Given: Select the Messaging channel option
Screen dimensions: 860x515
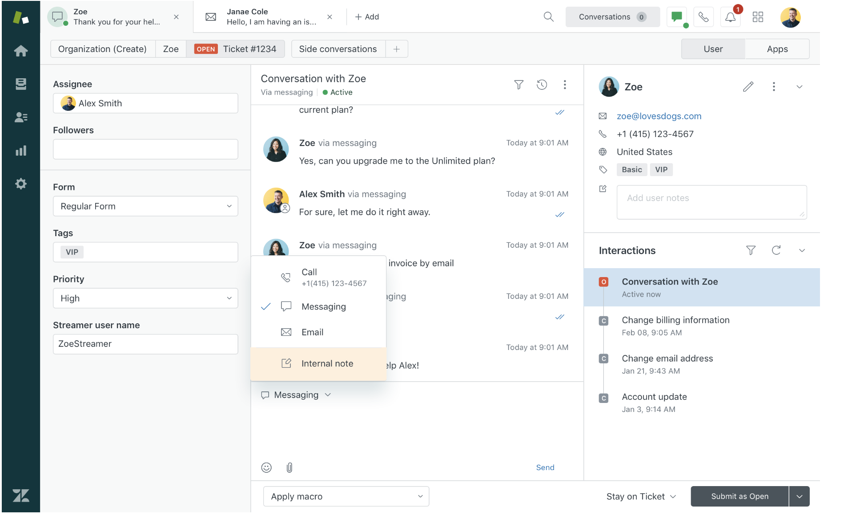Looking at the screenshot, I should click(x=323, y=306).
